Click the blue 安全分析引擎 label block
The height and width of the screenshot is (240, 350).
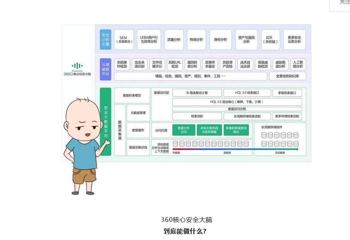[x=105, y=39]
